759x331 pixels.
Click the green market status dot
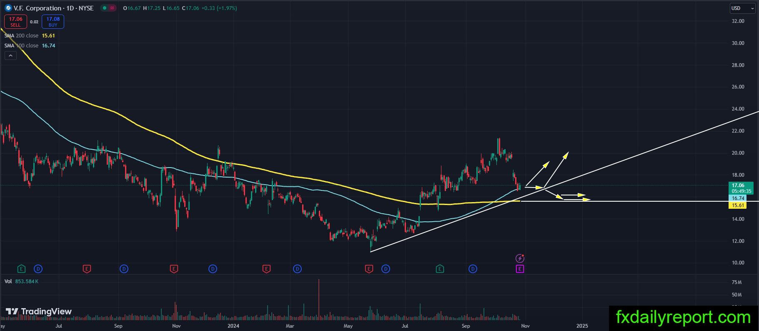[104, 8]
